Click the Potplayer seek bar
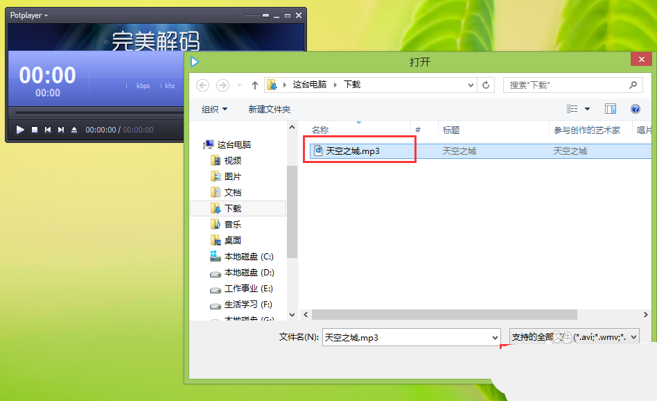This screenshot has height=401, width=657. pos(99,112)
